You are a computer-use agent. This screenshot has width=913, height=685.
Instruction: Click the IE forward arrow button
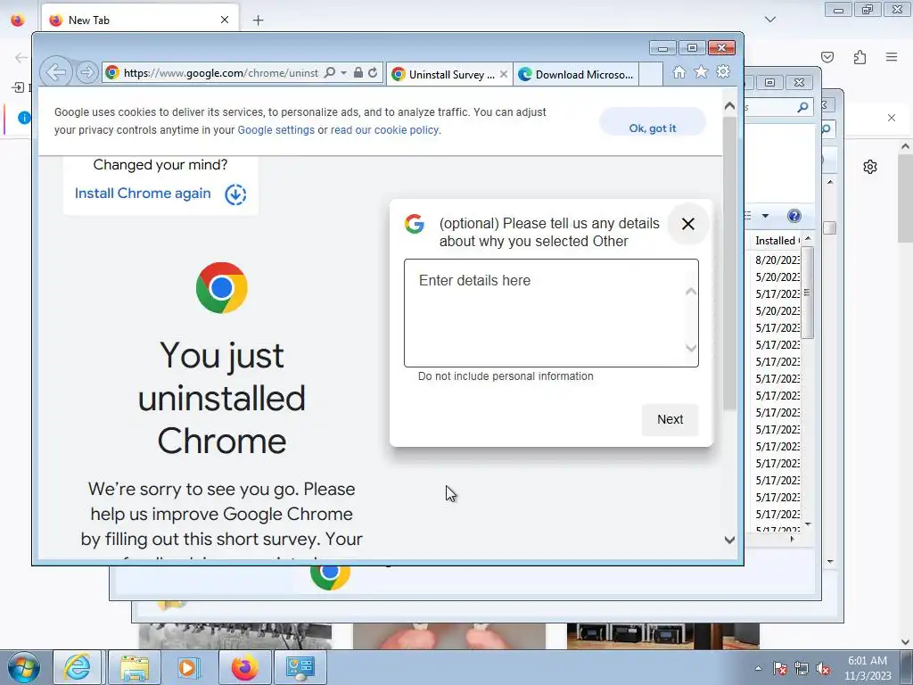point(86,73)
